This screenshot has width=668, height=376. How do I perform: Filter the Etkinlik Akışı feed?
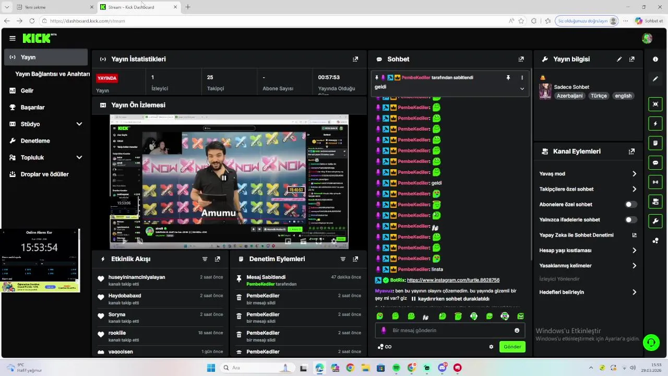click(x=205, y=259)
